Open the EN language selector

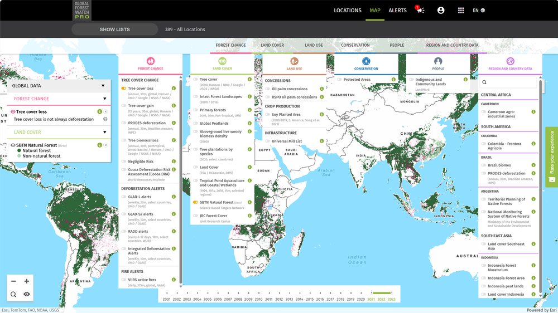479,10
